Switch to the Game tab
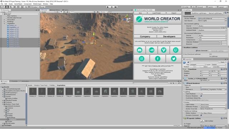 65,10
